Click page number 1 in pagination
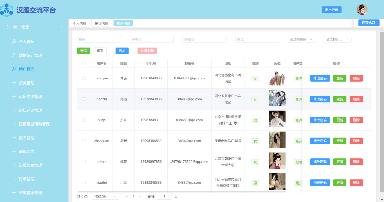 [x=134, y=196]
